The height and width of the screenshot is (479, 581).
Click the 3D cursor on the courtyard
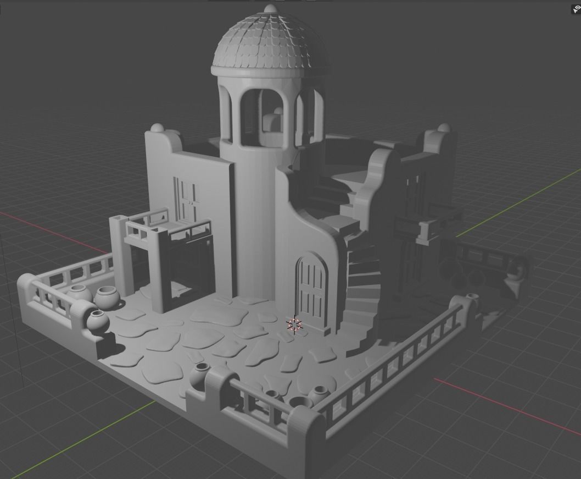pyautogui.click(x=294, y=324)
